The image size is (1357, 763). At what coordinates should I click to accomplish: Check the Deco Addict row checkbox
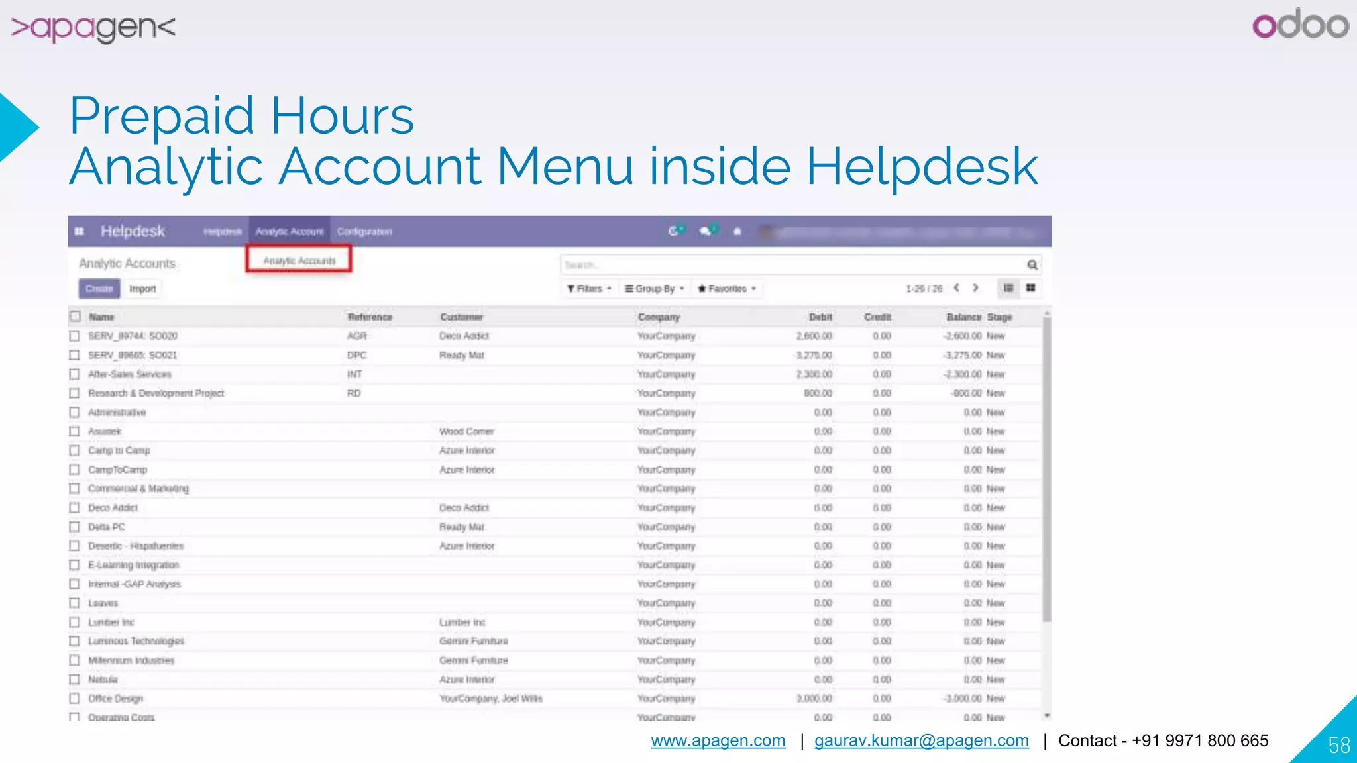(74, 507)
